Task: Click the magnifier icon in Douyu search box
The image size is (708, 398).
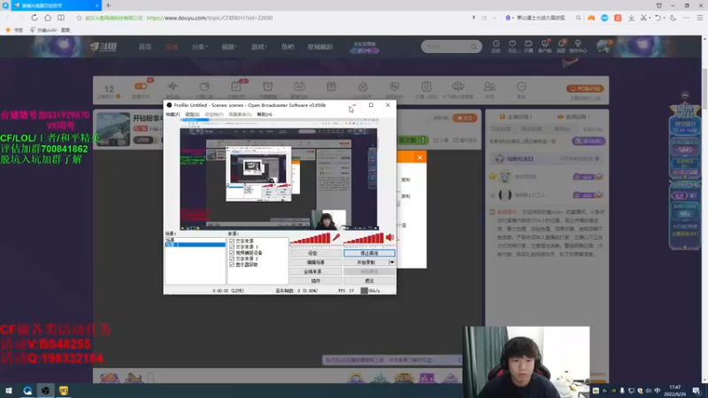Action: (473, 47)
